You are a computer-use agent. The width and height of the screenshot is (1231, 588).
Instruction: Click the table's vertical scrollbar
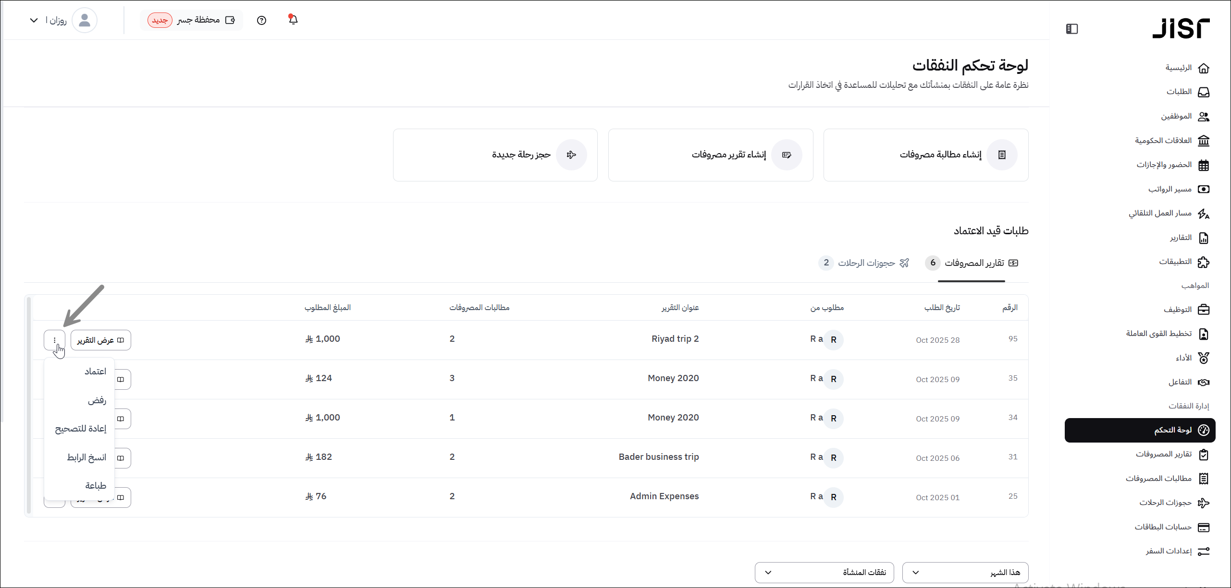click(x=29, y=405)
